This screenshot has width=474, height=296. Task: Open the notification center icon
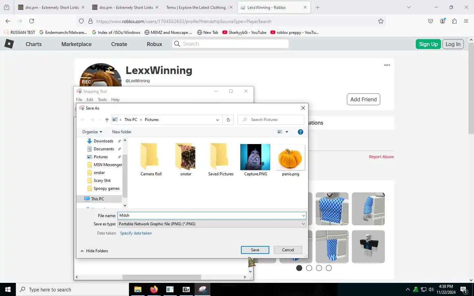(464, 290)
